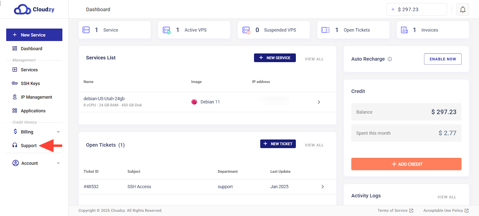479x216 pixels.
Task: Click the plus icon beside $ 297.23
Action: [x=393, y=10]
